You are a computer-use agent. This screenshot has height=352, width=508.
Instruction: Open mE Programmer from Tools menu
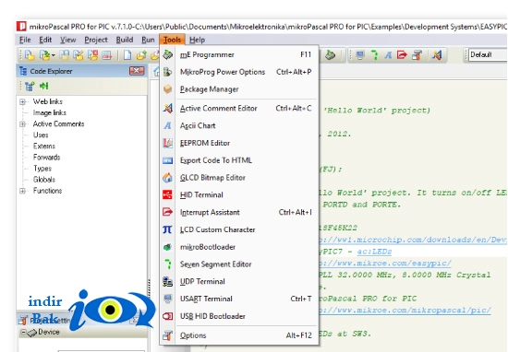click(x=239, y=54)
